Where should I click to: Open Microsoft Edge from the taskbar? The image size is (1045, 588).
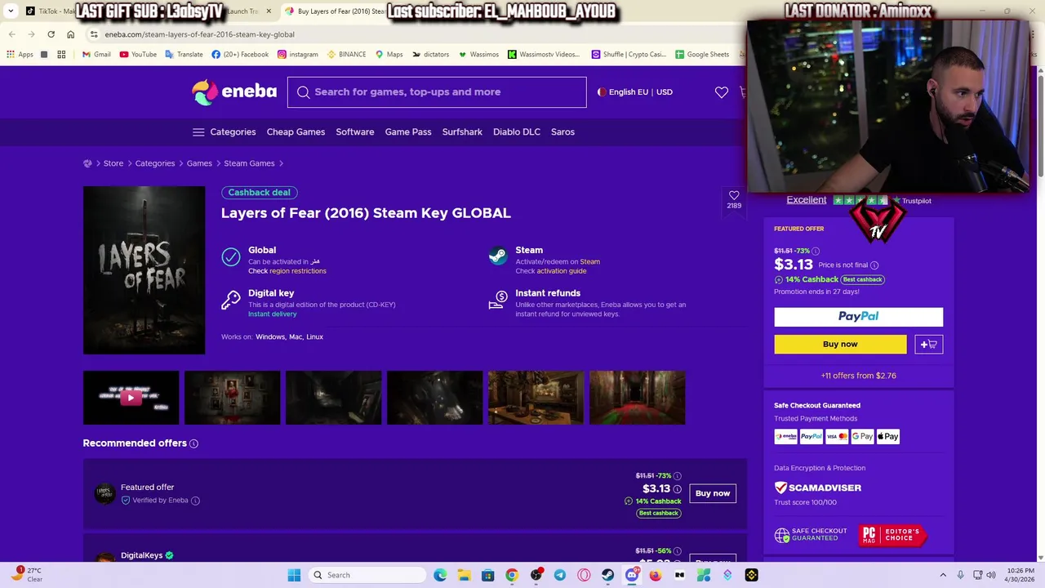pyautogui.click(x=440, y=575)
